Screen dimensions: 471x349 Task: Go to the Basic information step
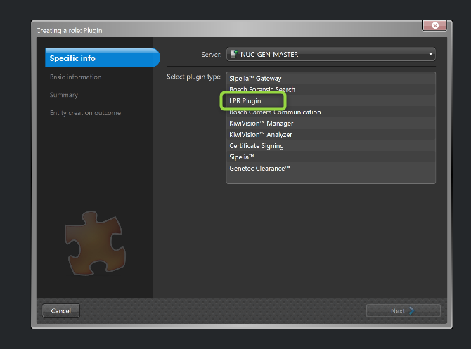point(75,77)
